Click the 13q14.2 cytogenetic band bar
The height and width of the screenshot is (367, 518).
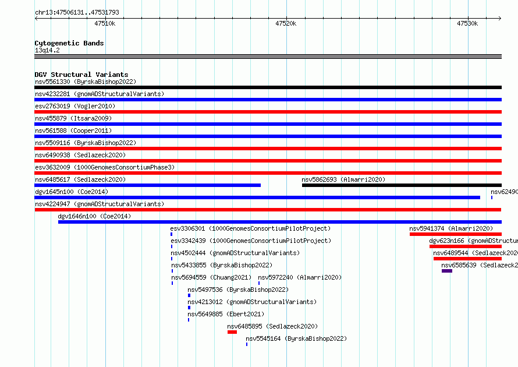click(268, 57)
